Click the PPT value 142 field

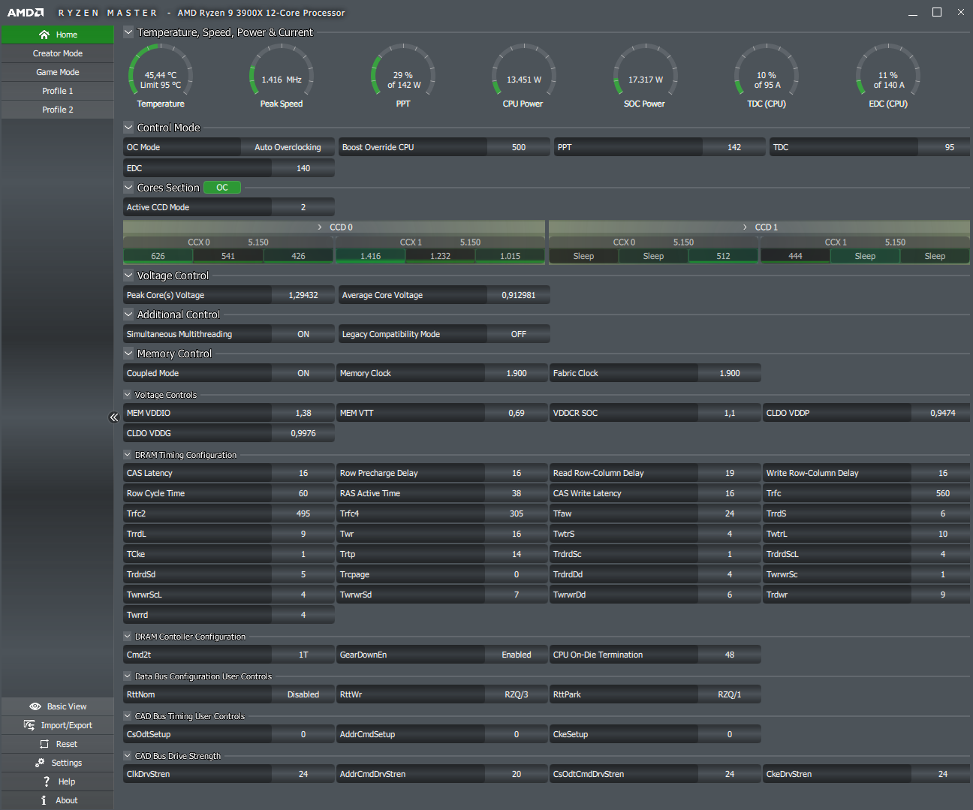point(734,147)
